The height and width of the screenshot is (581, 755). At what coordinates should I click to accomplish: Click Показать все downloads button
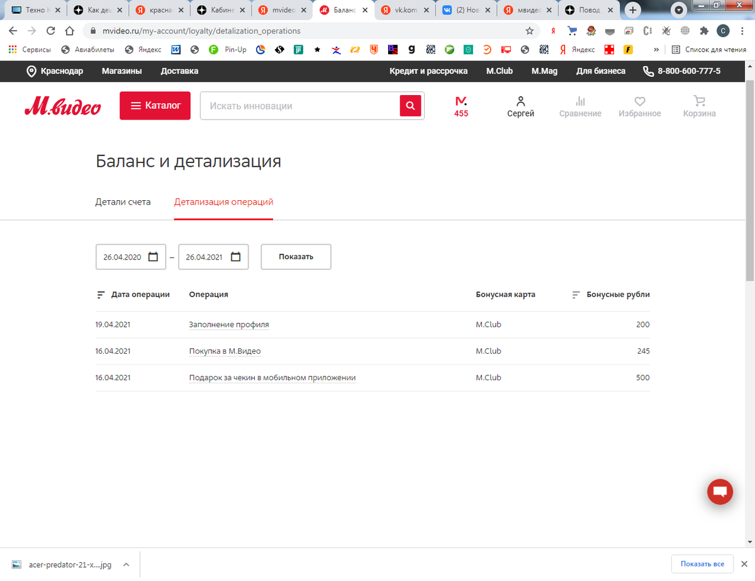click(x=702, y=564)
